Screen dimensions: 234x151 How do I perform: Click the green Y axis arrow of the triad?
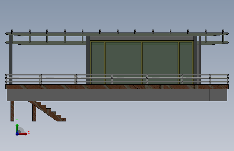pos(17,128)
